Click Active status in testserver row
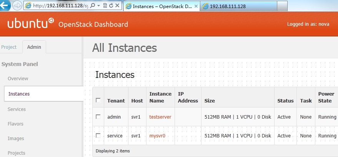338x157 pixels. coord(284,117)
